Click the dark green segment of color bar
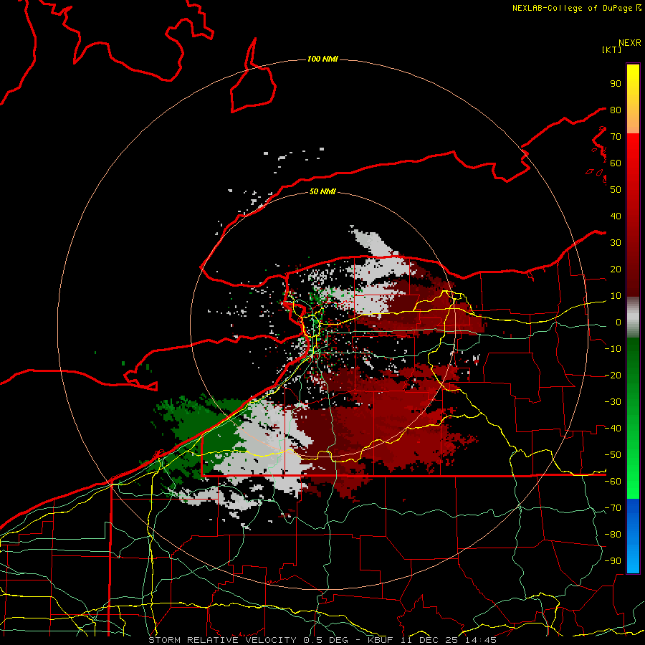645x645 pixels. pos(633,419)
